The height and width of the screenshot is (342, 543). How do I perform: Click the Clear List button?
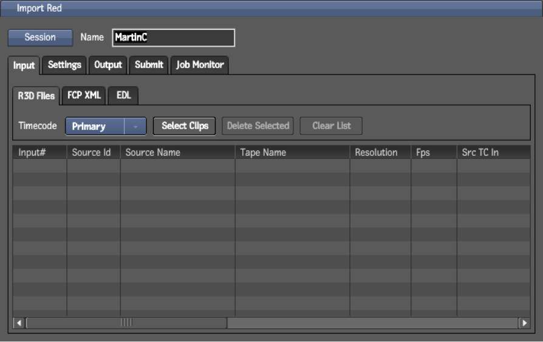(x=331, y=126)
